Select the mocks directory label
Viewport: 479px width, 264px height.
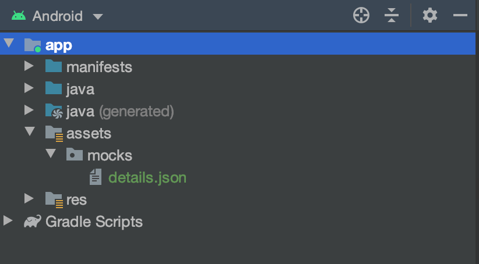(x=109, y=155)
